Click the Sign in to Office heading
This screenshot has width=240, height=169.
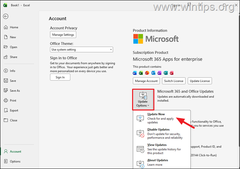click(x=64, y=58)
